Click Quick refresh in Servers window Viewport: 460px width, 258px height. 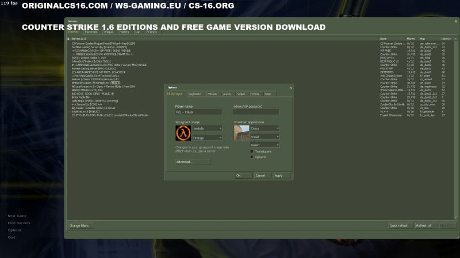[x=400, y=225]
